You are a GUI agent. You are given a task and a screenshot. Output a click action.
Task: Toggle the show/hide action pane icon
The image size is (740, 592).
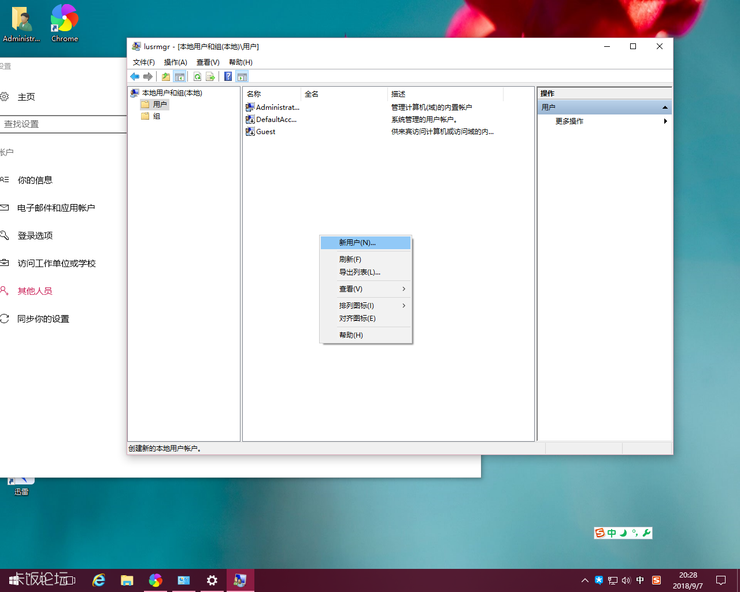click(242, 76)
